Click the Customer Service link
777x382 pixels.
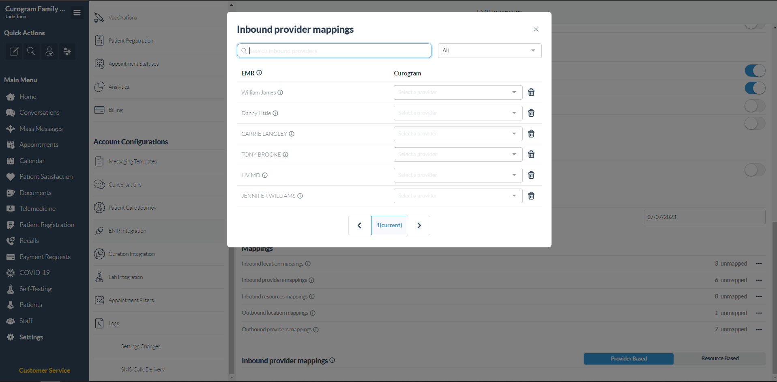44,370
